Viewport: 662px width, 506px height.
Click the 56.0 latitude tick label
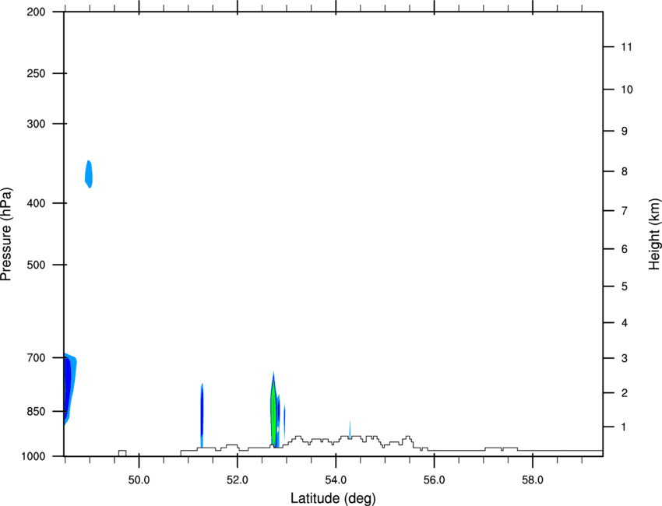[x=434, y=480]
